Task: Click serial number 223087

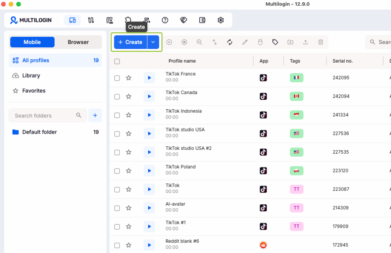Action: pos(341,189)
